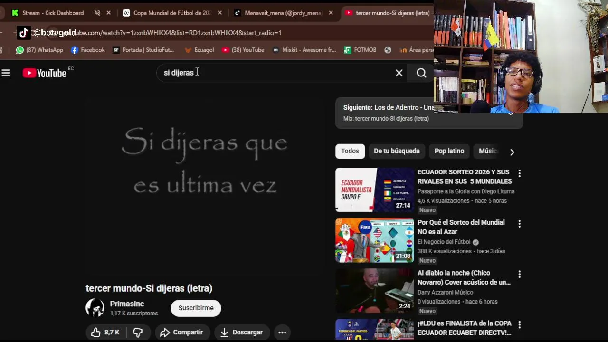
Task: Open 'Dany Azzaroni Músico' channel name
Action: click(x=445, y=292)
